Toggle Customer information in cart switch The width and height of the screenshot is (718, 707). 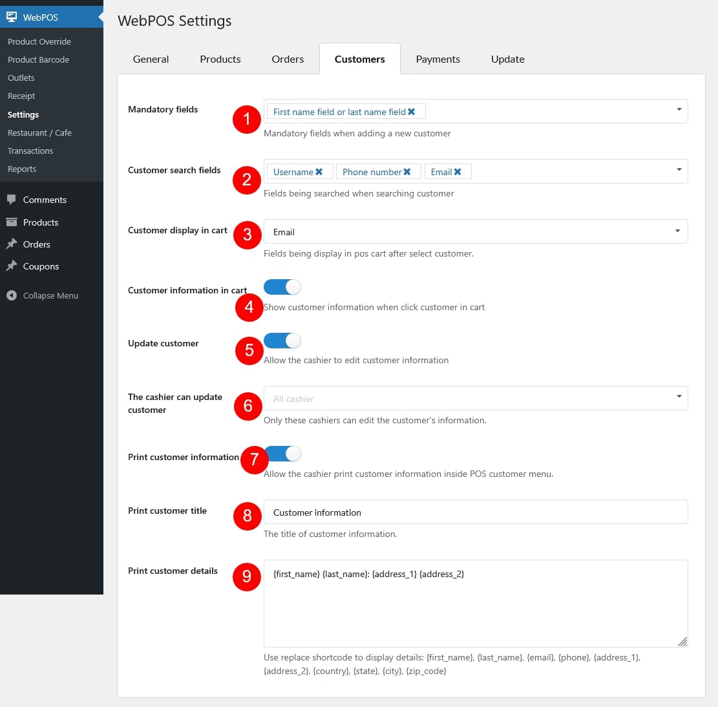point(282,287)
